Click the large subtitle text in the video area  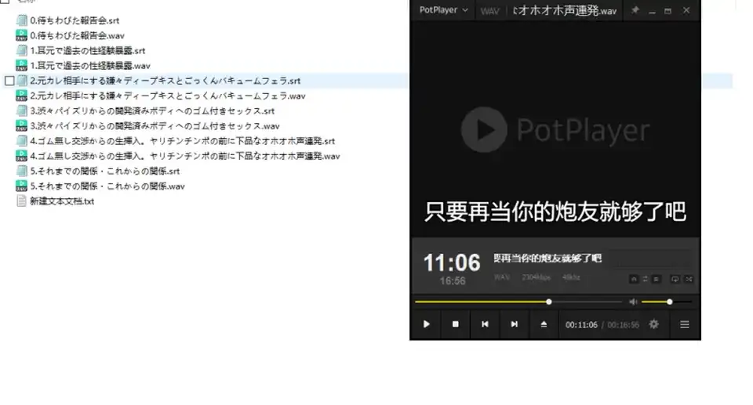tap(555, 212)
